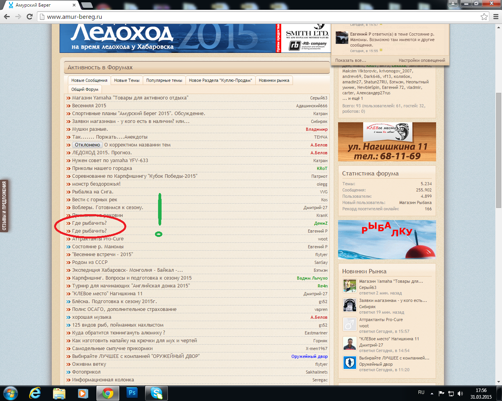502x401 pixels.
Task: Launch Internet Explorer from the taskbar
Action: [x=35, y=393]
